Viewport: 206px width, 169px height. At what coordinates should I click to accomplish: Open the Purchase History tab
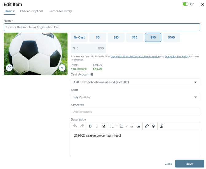click(x=61, y=11)
